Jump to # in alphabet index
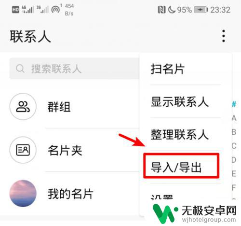The image size is (241, 226). pos(234,104)
